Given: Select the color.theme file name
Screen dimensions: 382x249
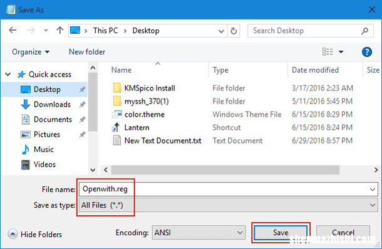Looking at the screenshot, I should pyautogui.click(x=145, y=115).
